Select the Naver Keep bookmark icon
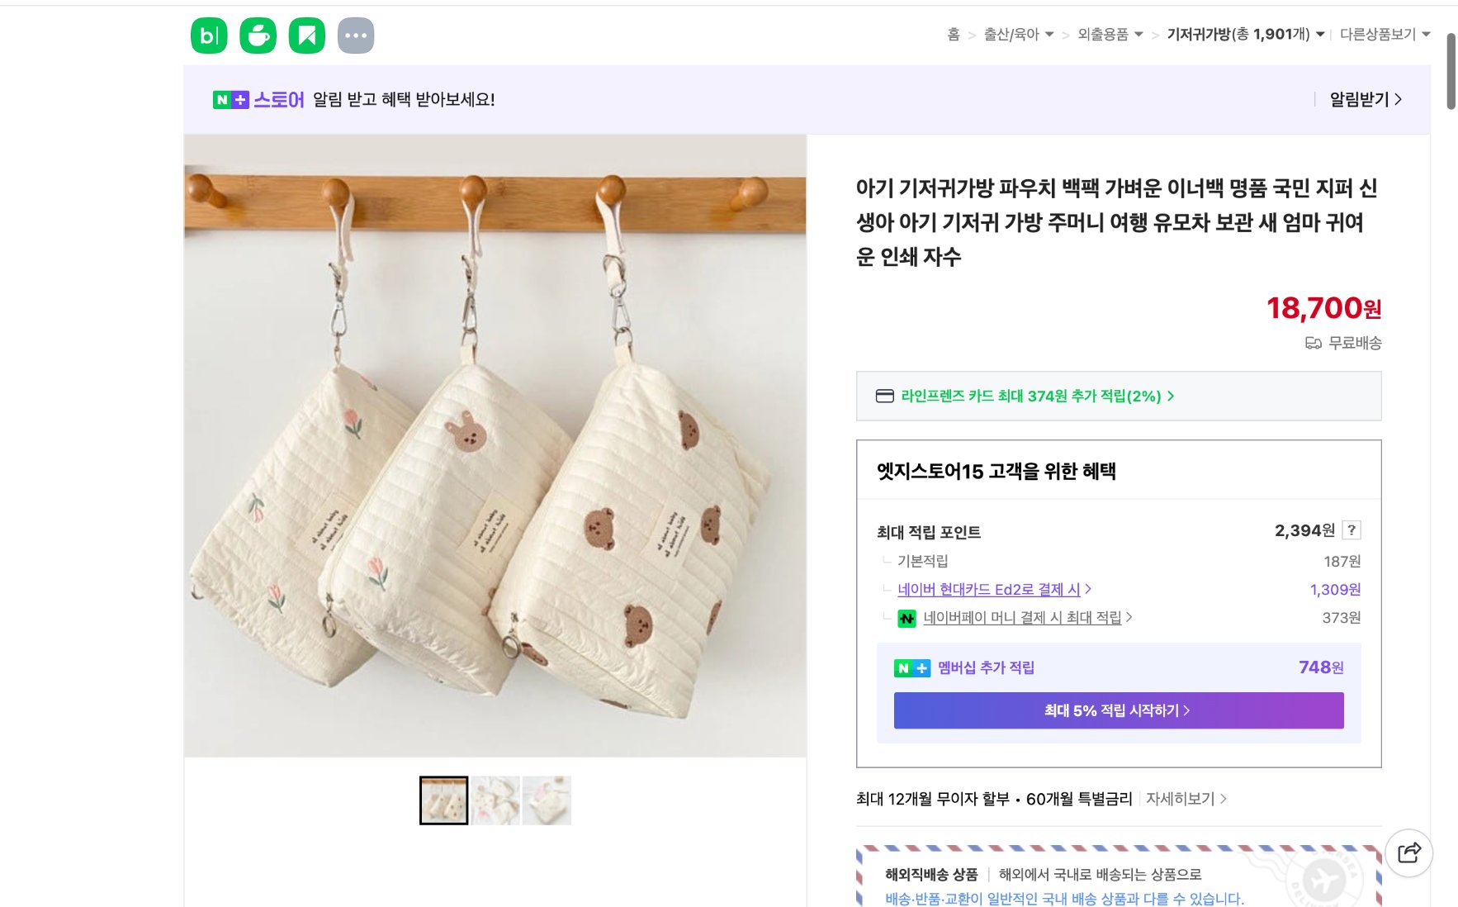Viewport: 1458px width, 907px height. pyautogui.click(x=307, y=35)
